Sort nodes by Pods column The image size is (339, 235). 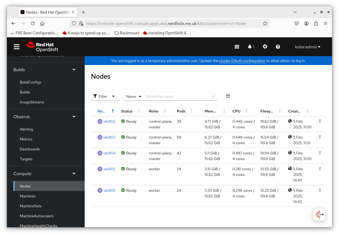click(185, 111)
